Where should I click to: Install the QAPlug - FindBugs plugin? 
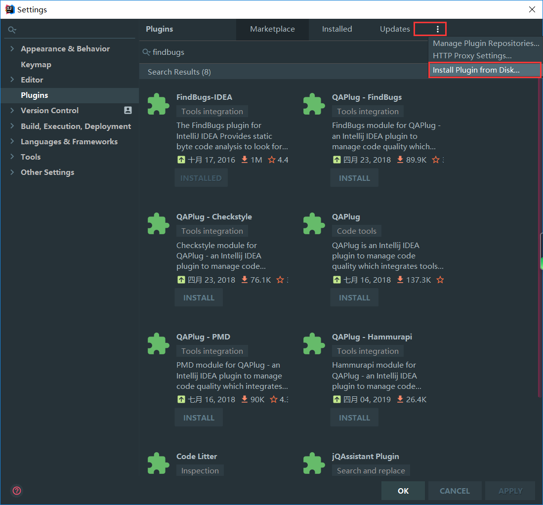pos(354,178)
